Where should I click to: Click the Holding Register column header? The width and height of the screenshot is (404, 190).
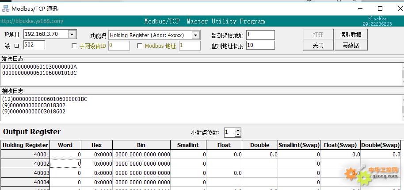tap(25, 145)
